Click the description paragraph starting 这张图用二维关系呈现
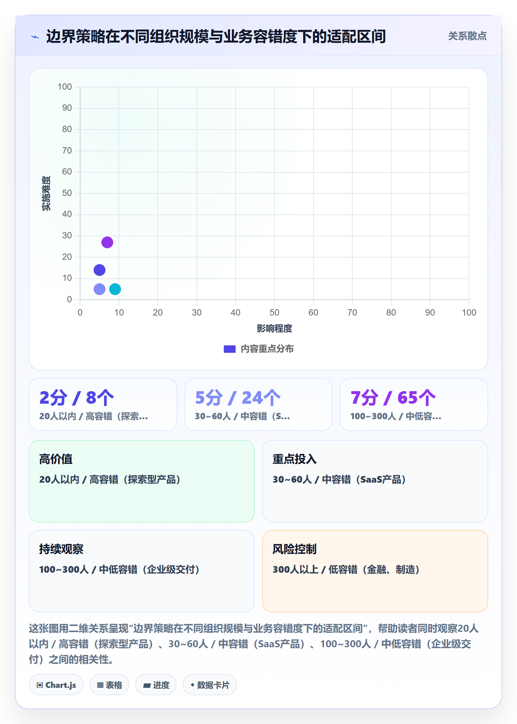 (253, 644)
